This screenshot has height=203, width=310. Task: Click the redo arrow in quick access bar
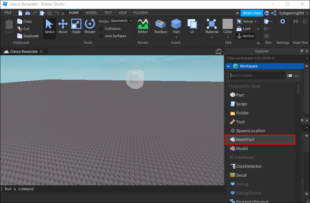pos(35,13)
